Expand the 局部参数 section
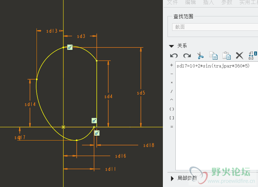Image resolution: width=258 pixels, height=187 pixels. (x=172, y=178)
